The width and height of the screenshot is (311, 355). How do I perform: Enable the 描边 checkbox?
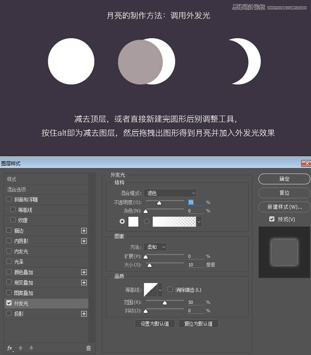pyautogui.click(x=9, y=230)
